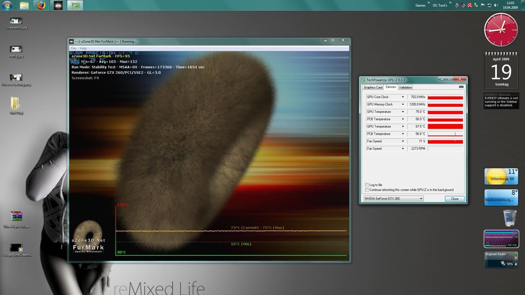Image resolution: width=525 pixels, height=295 pixels.
Task: Launch Firefox from the taskbar
Action: [41, 5]
